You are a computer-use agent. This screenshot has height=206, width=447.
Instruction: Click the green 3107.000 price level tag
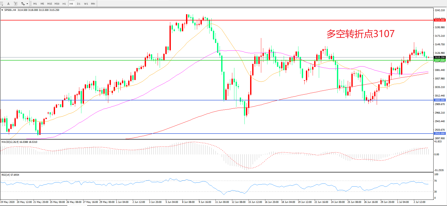(x=440, y=60)
